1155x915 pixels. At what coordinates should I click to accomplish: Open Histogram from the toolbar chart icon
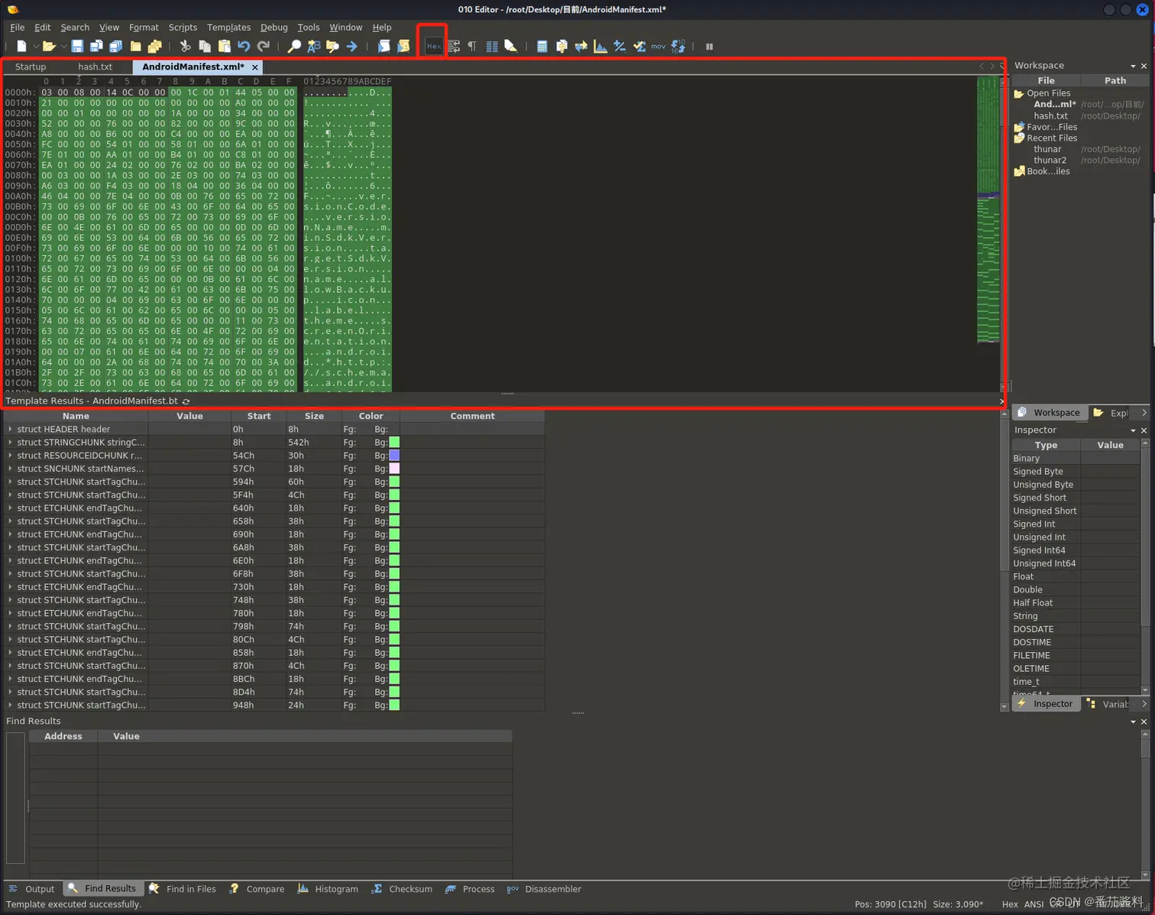(600, 47)
